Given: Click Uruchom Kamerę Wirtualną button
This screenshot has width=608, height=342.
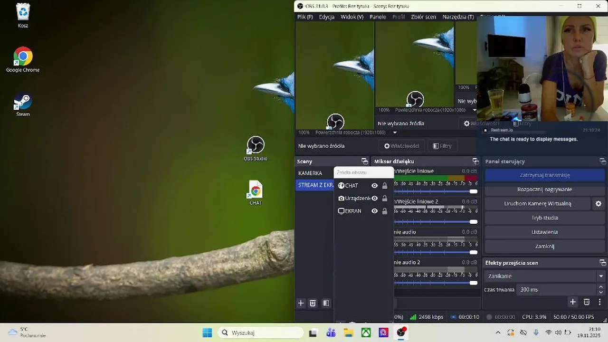Looking at the screenshot, I should (x=538, y=204).
